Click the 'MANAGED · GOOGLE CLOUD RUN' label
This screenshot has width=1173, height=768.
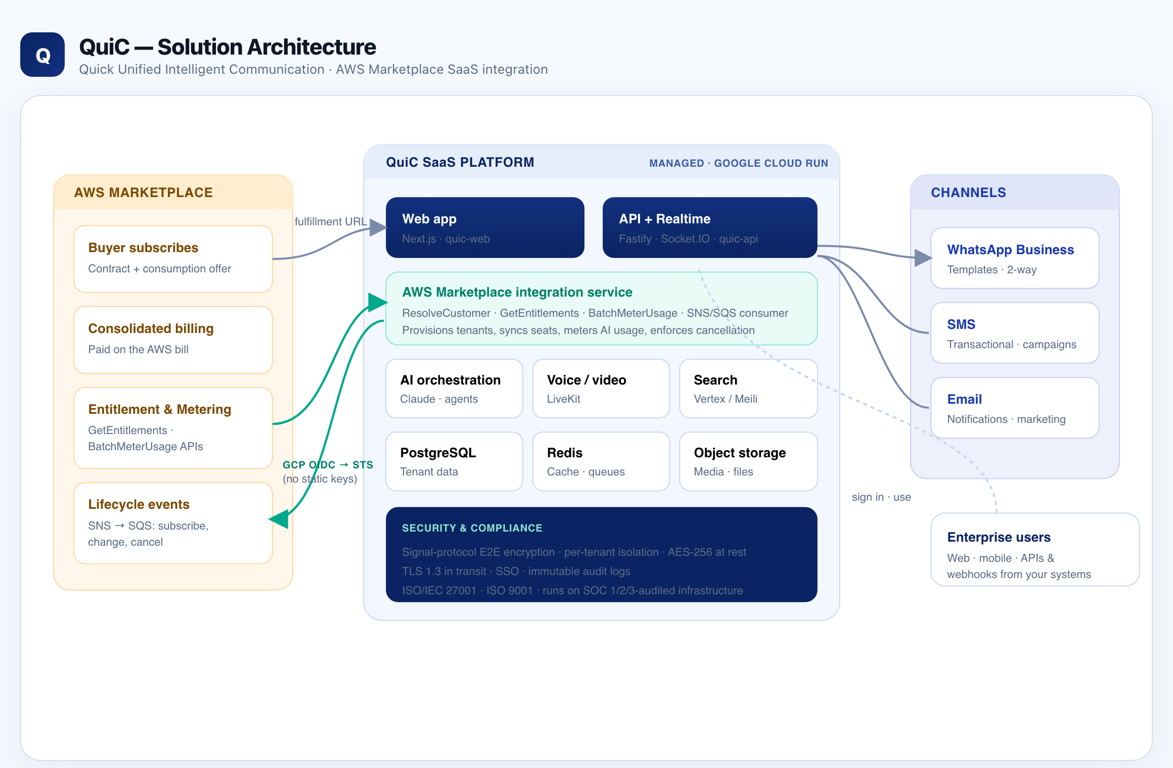click(x=739, y=163)
